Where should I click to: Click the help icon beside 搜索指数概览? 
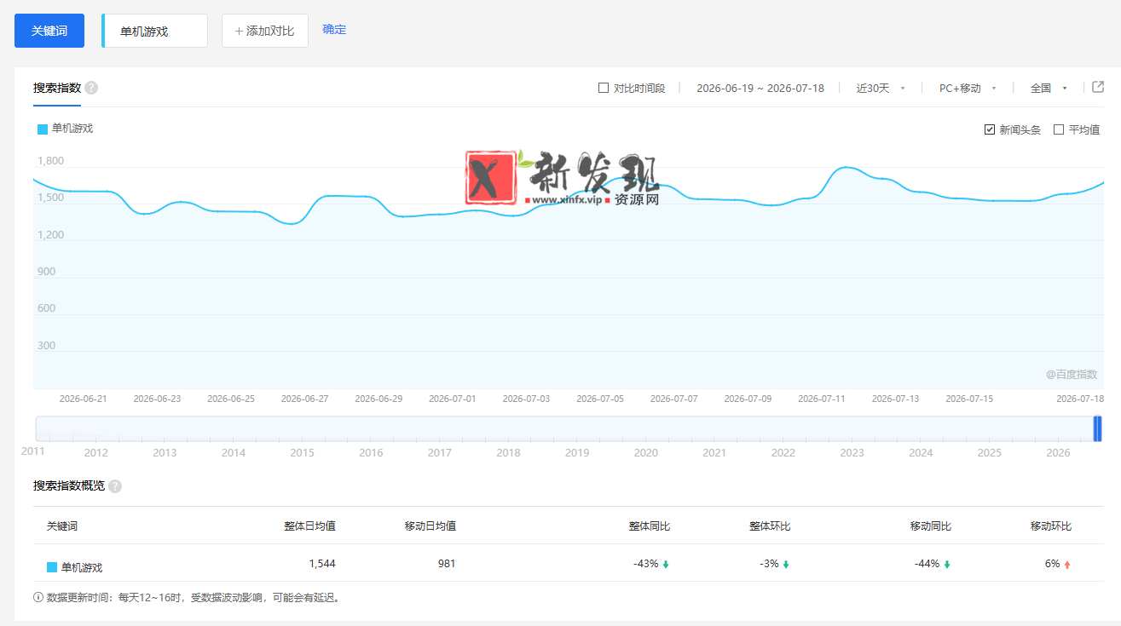pyautogui.click(x=115, y=486)
